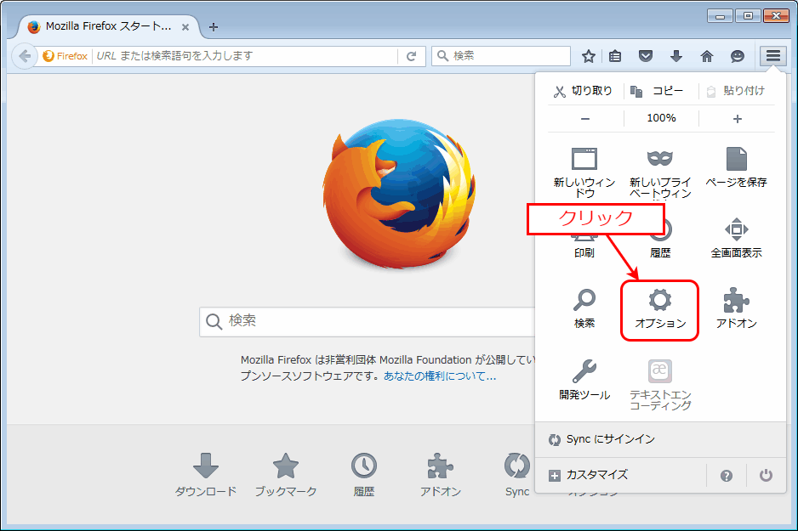Open カスタマイズ (customize)
Screen dimensions: 798x531
click(621, 475)
